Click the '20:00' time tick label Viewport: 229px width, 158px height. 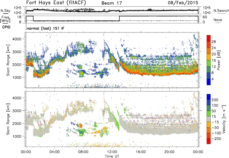coord(169,152)
